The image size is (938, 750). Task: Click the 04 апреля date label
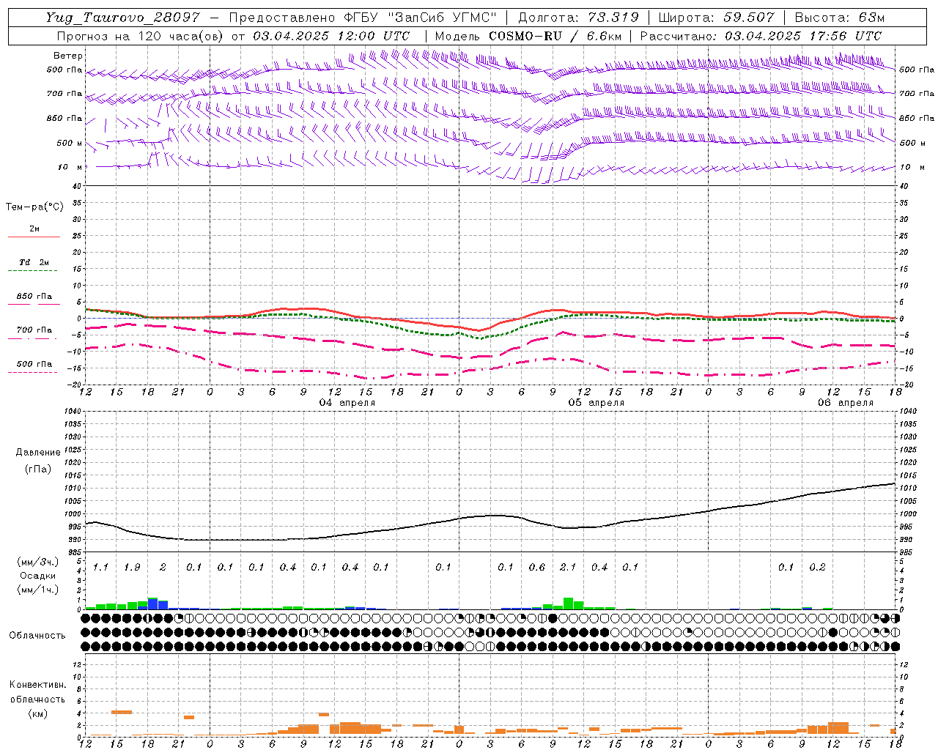coord(347,403)
